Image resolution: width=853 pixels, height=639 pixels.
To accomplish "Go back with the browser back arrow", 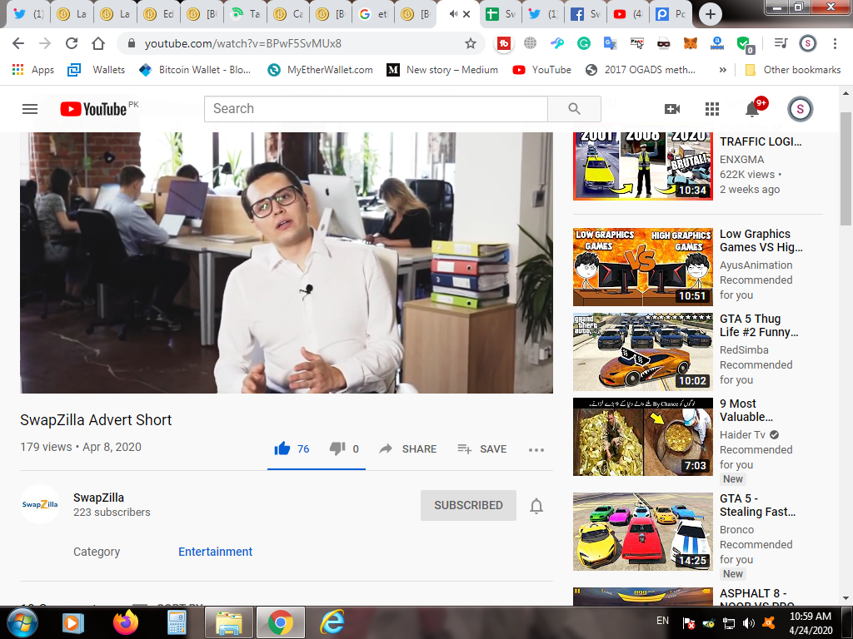I will tap(18, 43).
